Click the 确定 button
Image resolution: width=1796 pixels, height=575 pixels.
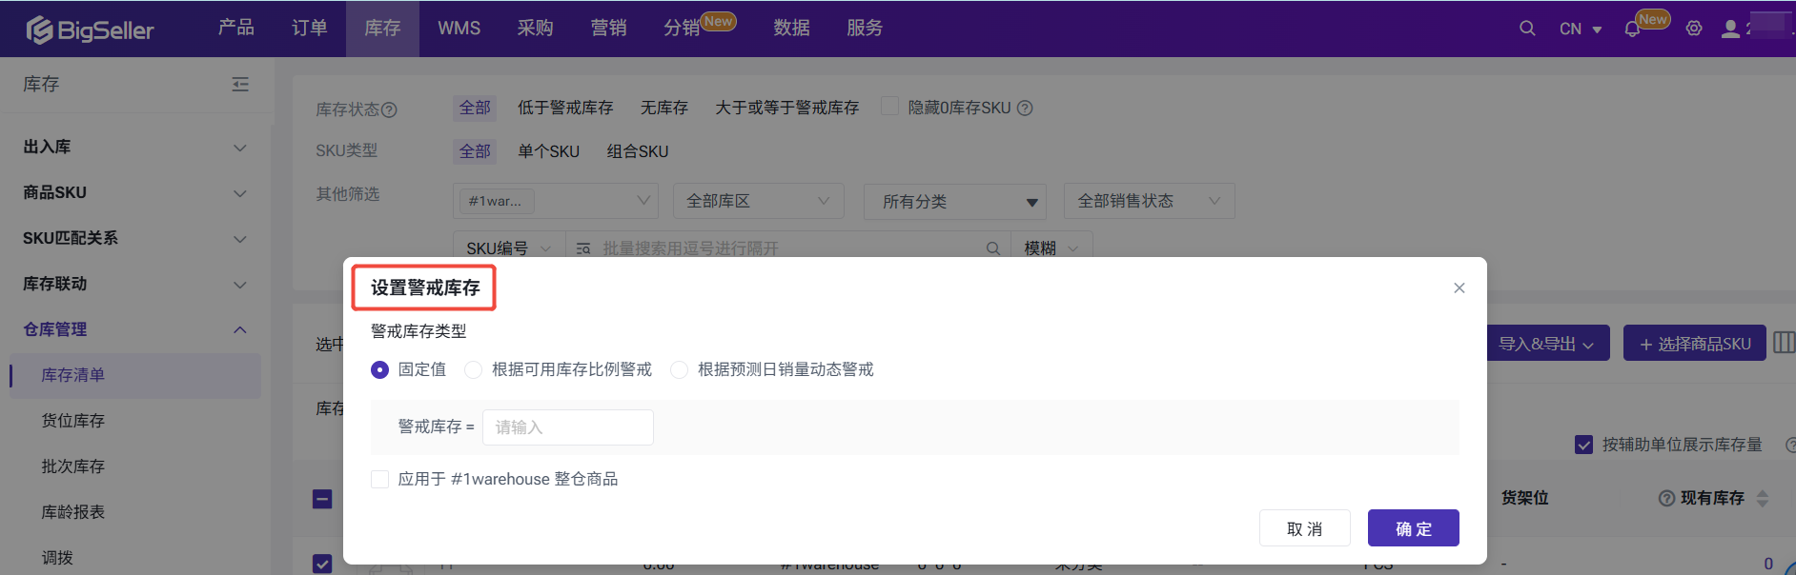click(x=1413, y=528)
